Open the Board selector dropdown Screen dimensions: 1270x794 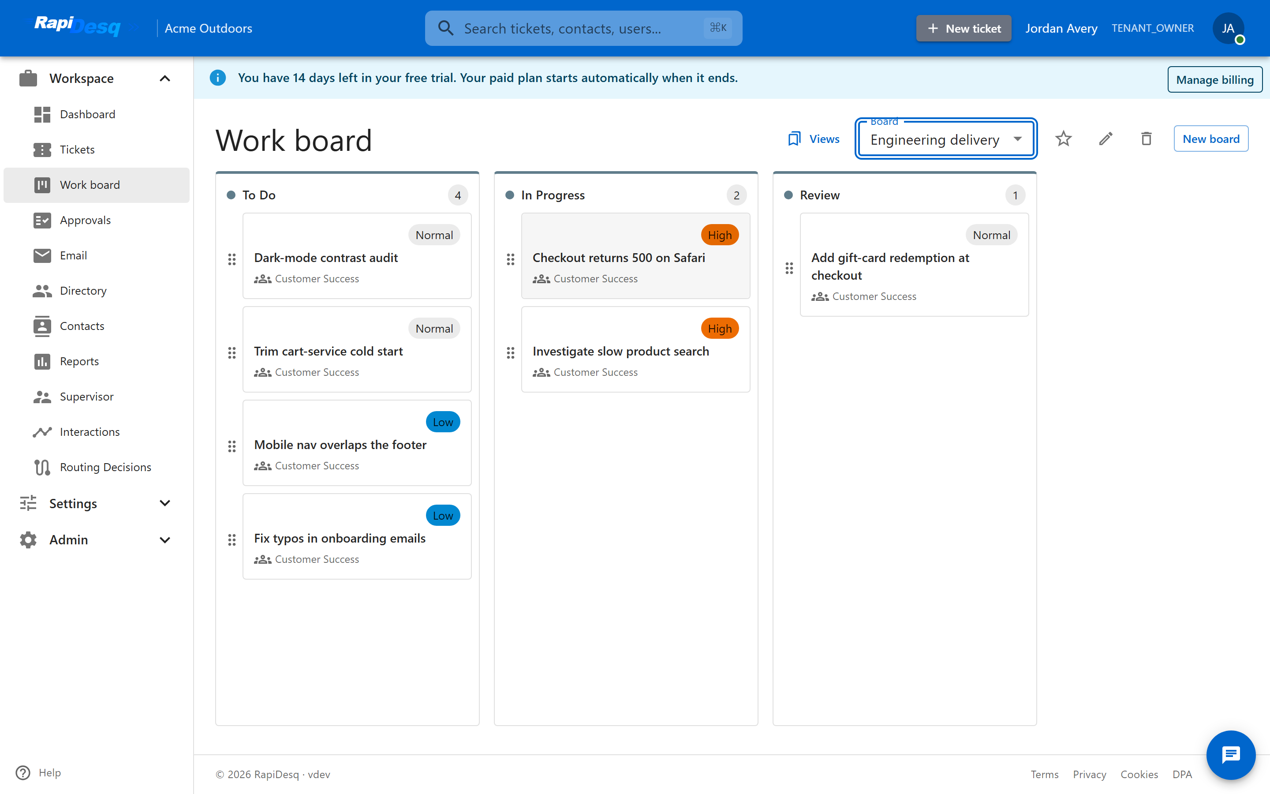[x=946, y=139]
